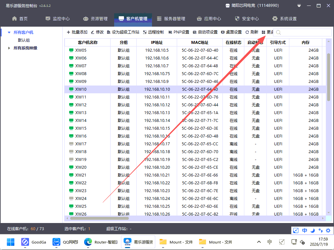Click the IME 中 language indicator
This screenshot has width=334, height=250.
pyautogui.click(x=305, y=230)
